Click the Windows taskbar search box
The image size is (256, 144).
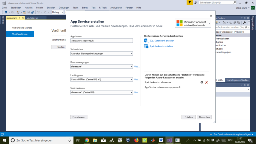click(41, 140)
